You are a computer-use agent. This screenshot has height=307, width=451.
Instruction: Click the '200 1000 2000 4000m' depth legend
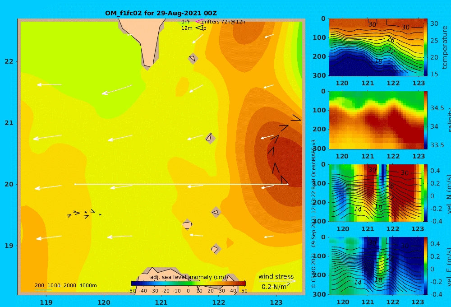coord(65,285)
